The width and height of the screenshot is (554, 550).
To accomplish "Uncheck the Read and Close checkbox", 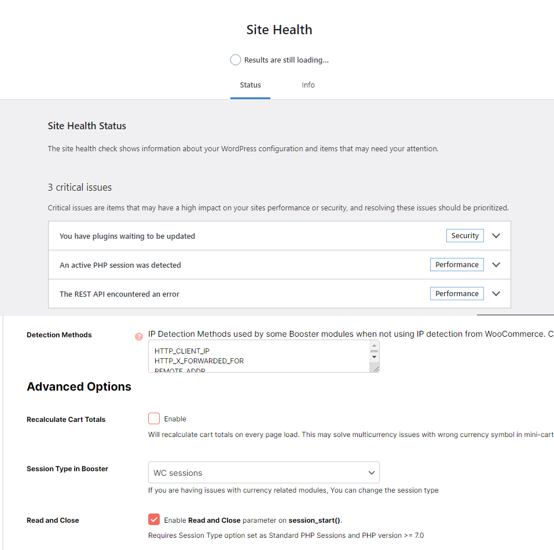I will coord(154,519).
